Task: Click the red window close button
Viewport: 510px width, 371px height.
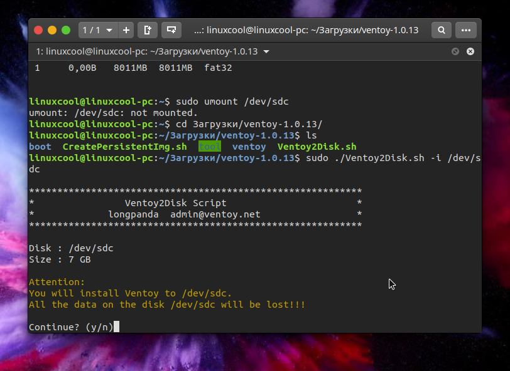Action: click(38, 30)
